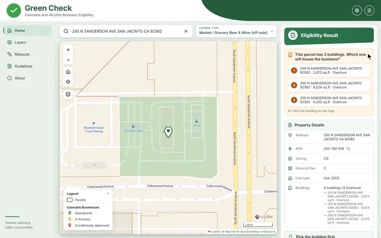Viewport: 381px width, 238px height.
Task: Locate my position on the map
Action: pyautogui.click(x=68, y=82)
